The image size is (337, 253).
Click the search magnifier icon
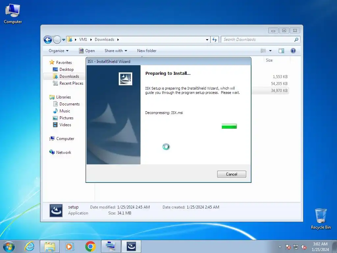click(x=297, y=40)
